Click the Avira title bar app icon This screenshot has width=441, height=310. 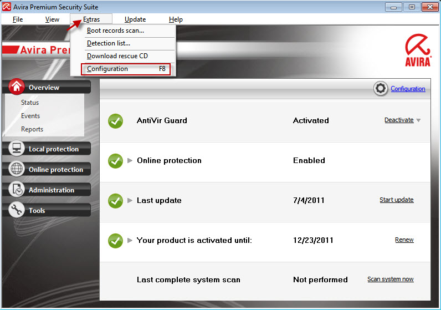click(x=7, y=7)
